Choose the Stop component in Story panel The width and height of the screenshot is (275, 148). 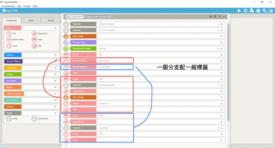click(34, 46)
